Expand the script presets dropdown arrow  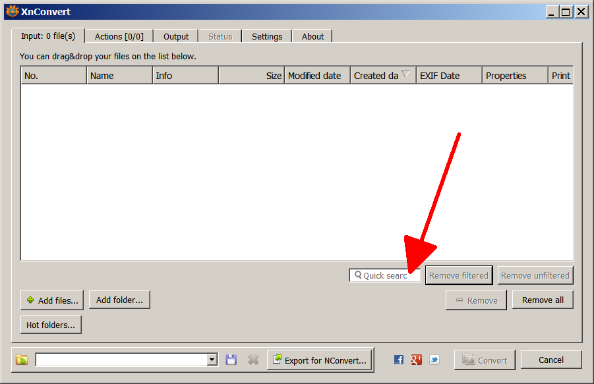tap(212, 360)
